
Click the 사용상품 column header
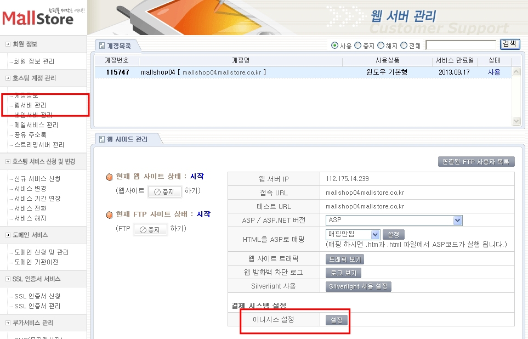(x=387, y=60)
